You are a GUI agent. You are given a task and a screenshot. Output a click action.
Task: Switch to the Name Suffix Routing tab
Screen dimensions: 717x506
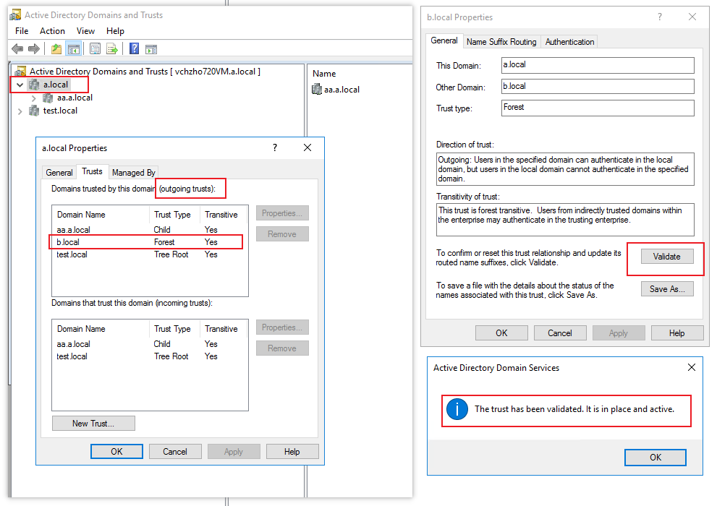pos(501,41)
